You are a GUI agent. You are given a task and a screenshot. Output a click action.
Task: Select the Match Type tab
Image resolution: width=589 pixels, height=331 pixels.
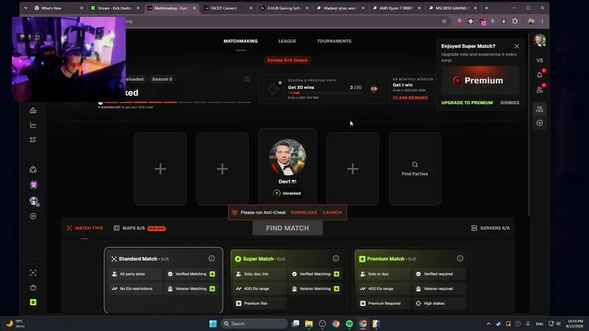click(x=85, y=228)
